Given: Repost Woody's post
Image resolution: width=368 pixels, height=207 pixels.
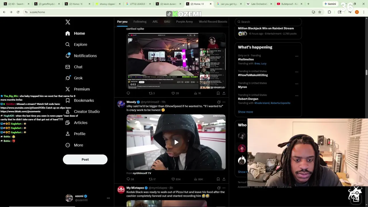Looking at the screenshot, I should 152,179.
